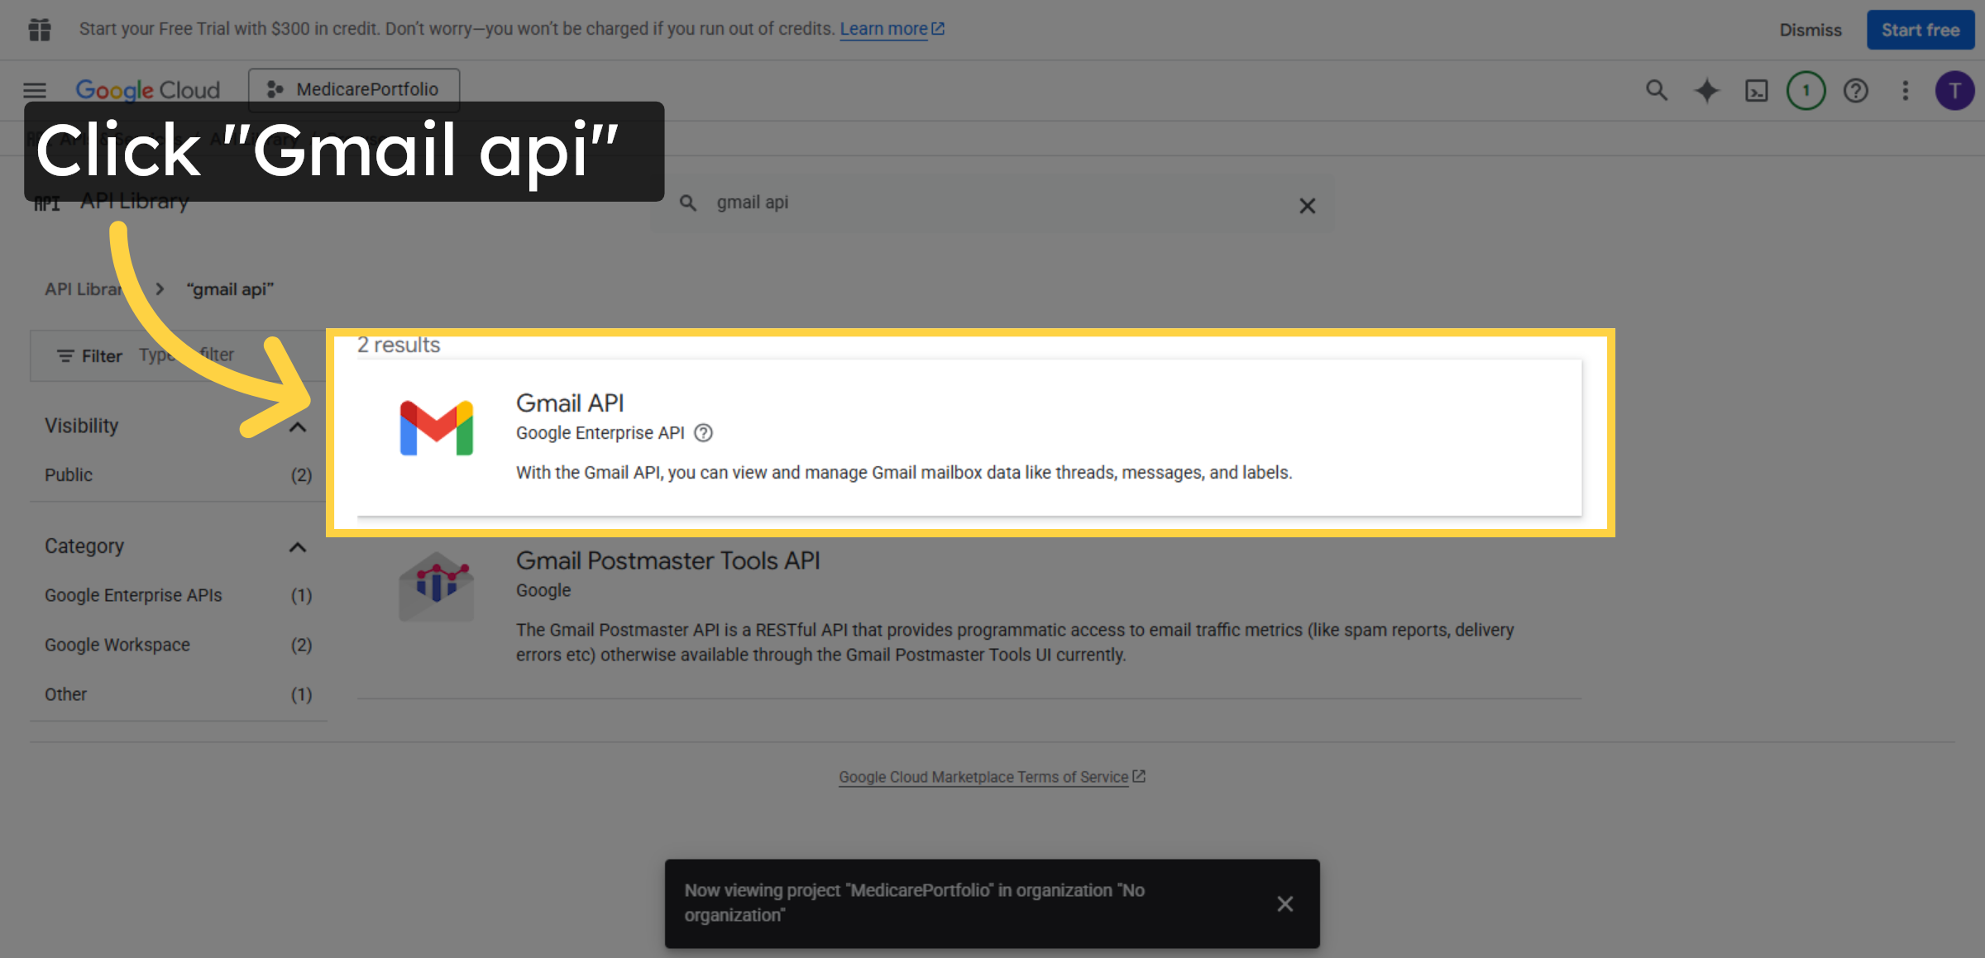Click the Google Cloud logo
The image size is (1985, 958).
147,89
